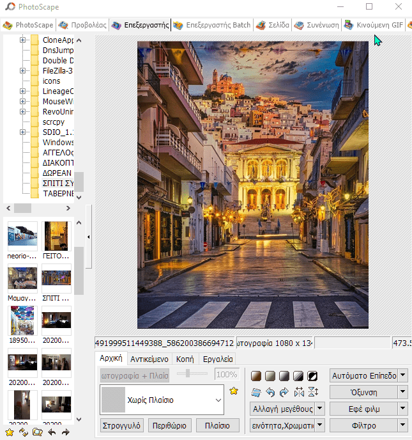
Task: Click the frame opacity slider
Action: click(188, 373)
